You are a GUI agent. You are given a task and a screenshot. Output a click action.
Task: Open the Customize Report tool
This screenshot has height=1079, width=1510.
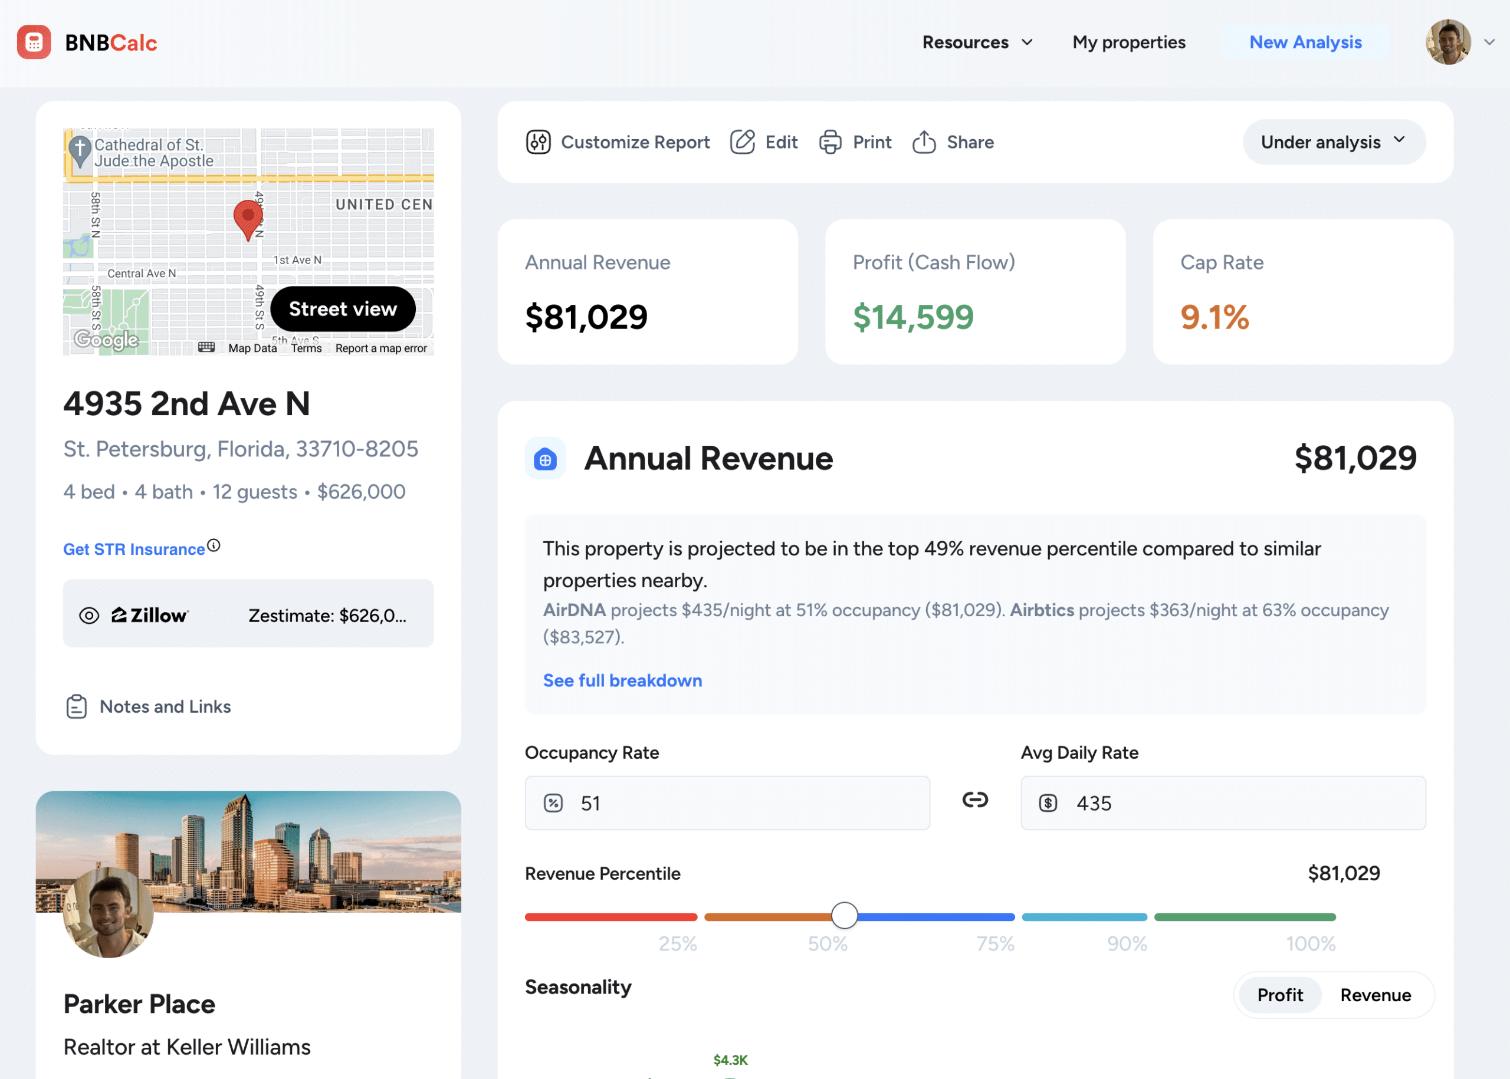click(x=617, y=142)
